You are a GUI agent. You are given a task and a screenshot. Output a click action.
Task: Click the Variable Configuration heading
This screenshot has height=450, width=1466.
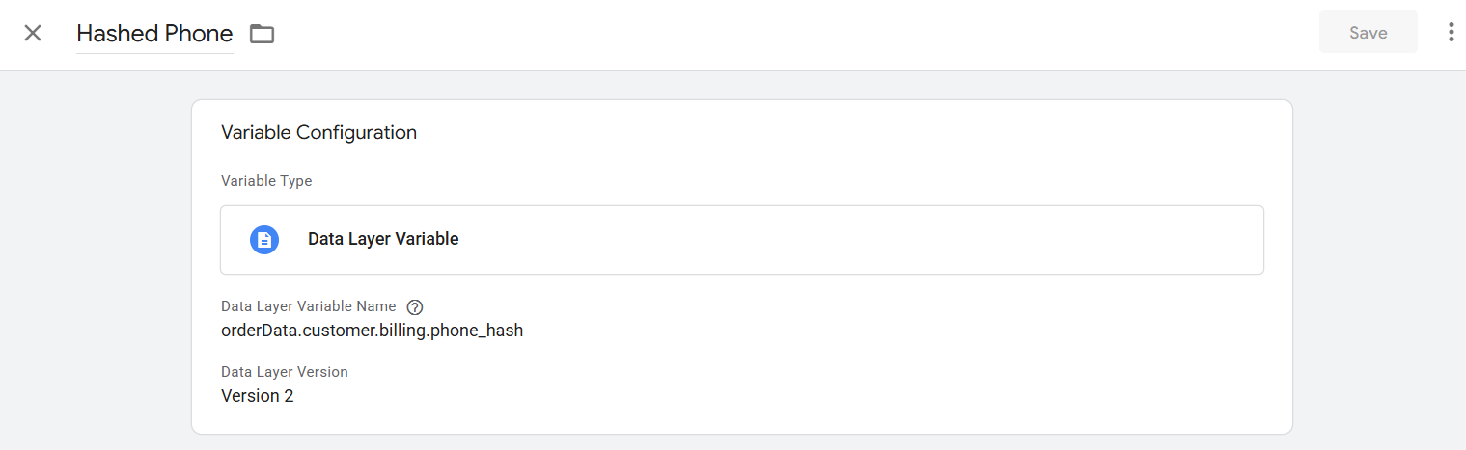pos(318,133)
